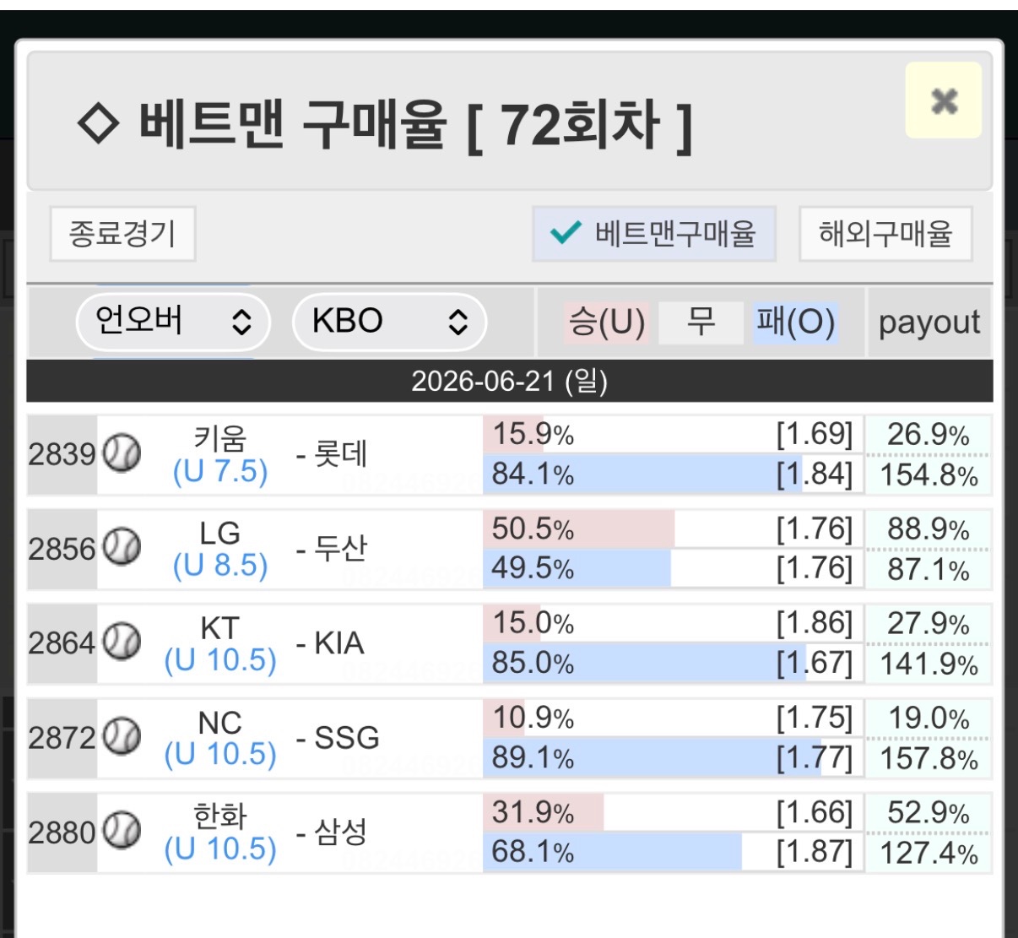The height and width of the screenshot is (938, 1018).
Task: Click the 68.1% over percentage
Action: pyautogui.click(x=533, y=853)
